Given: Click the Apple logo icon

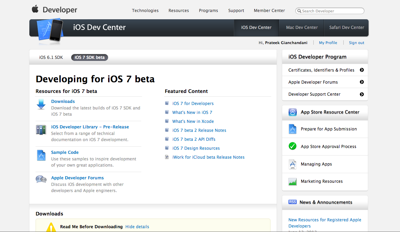Looking at the screenshot, I should point(35,9).
